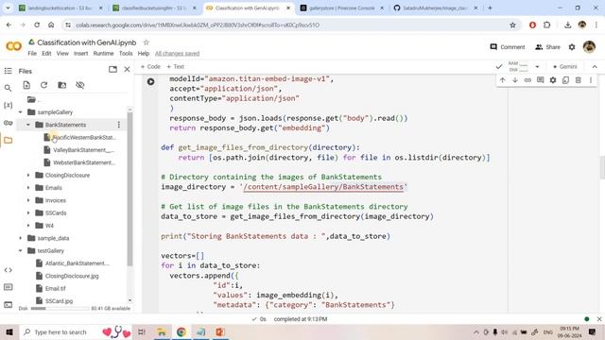Select the Files folder sidebar icon
The width and height of the screenshot is (605, 340).
tap(9, 141)
